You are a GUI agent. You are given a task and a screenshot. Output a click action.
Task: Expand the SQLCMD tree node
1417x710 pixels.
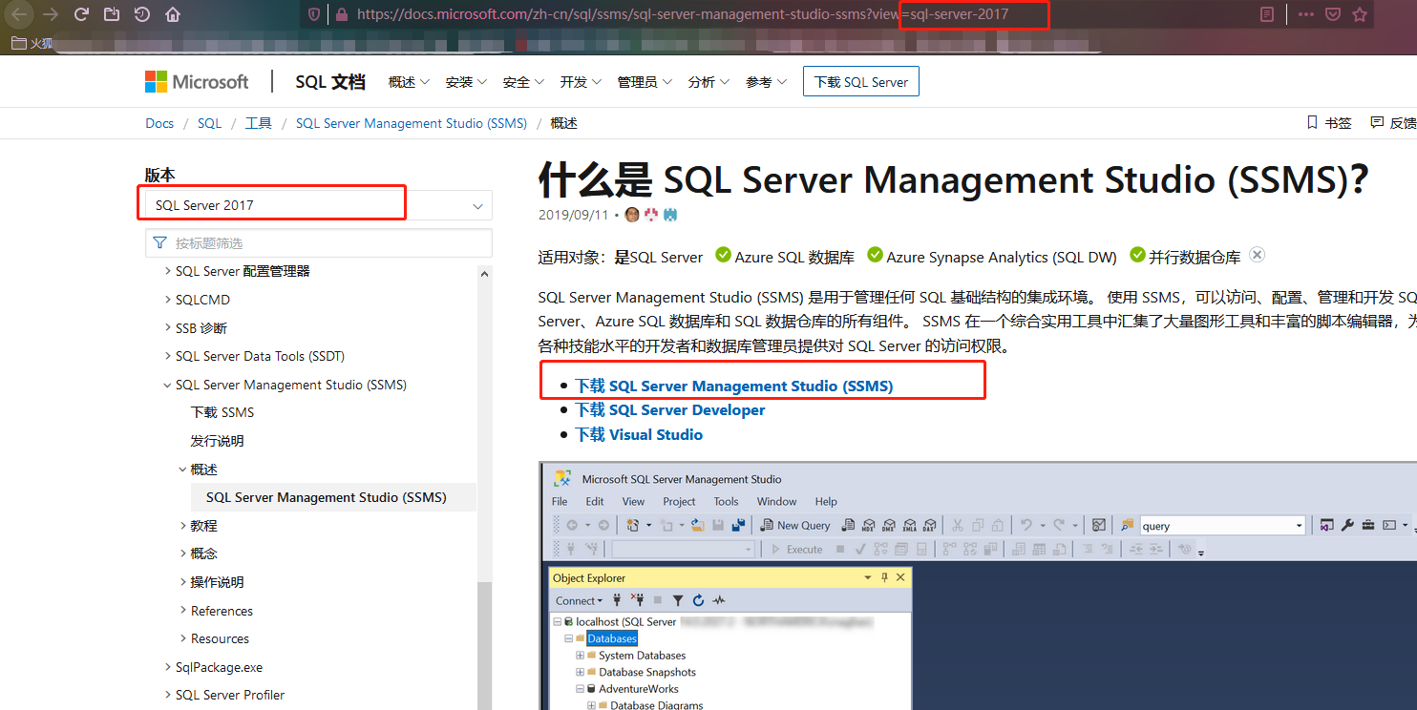click(x=168, y=300)
